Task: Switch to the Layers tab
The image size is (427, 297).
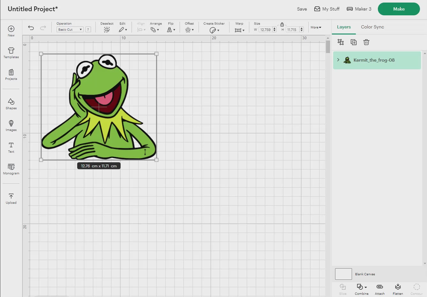Action: point(344,27)
